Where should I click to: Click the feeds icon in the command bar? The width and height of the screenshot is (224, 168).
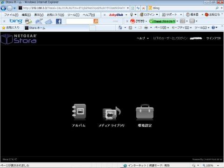130,28
